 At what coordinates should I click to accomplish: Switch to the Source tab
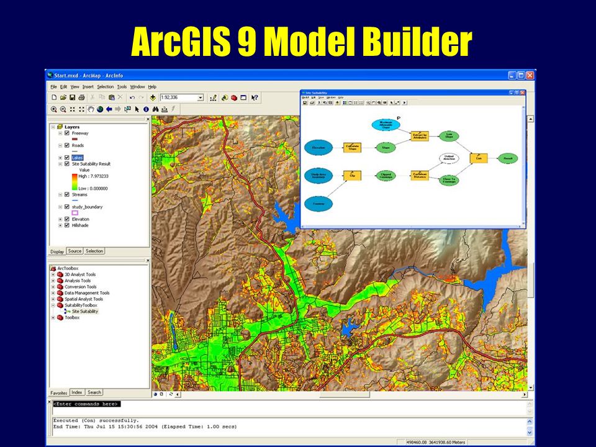tap(75, 251)
